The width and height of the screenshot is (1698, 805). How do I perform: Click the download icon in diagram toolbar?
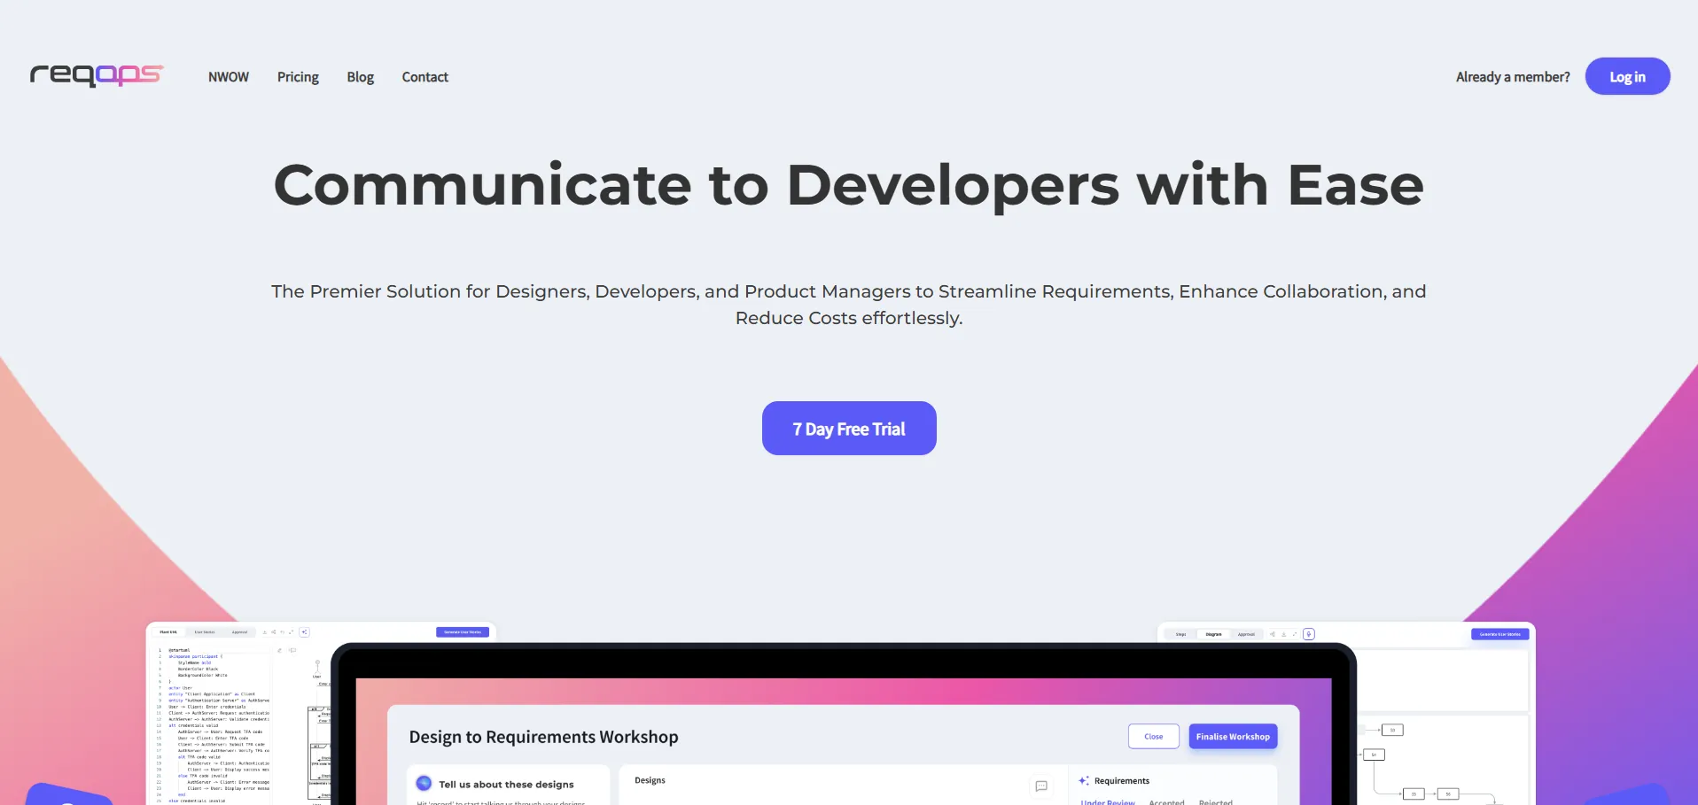pyautogui.click(x=1283, y=634)
